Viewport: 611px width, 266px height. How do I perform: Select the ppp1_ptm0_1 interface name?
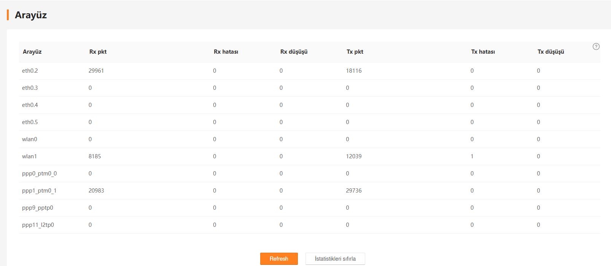(x=39, y=191)
